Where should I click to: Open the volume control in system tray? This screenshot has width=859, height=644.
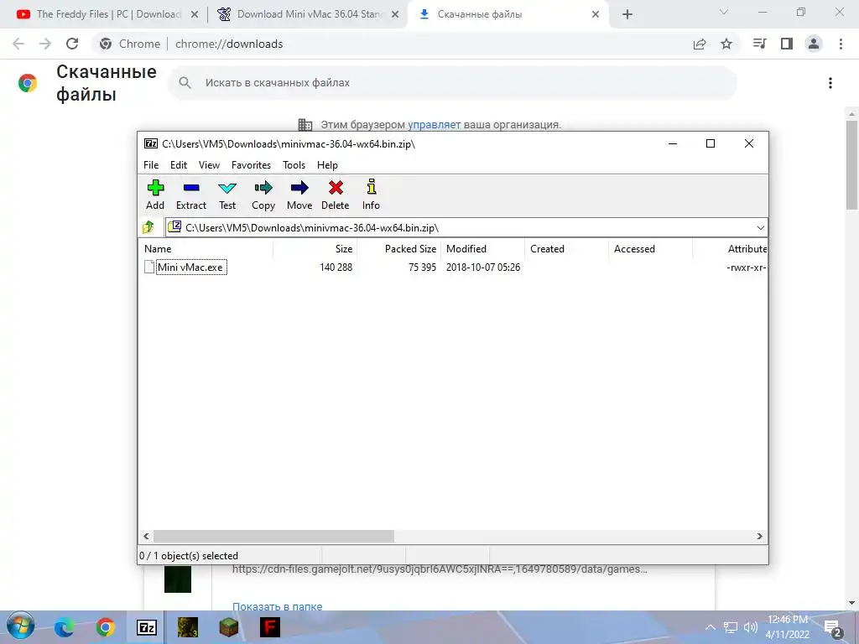point(751,627)
